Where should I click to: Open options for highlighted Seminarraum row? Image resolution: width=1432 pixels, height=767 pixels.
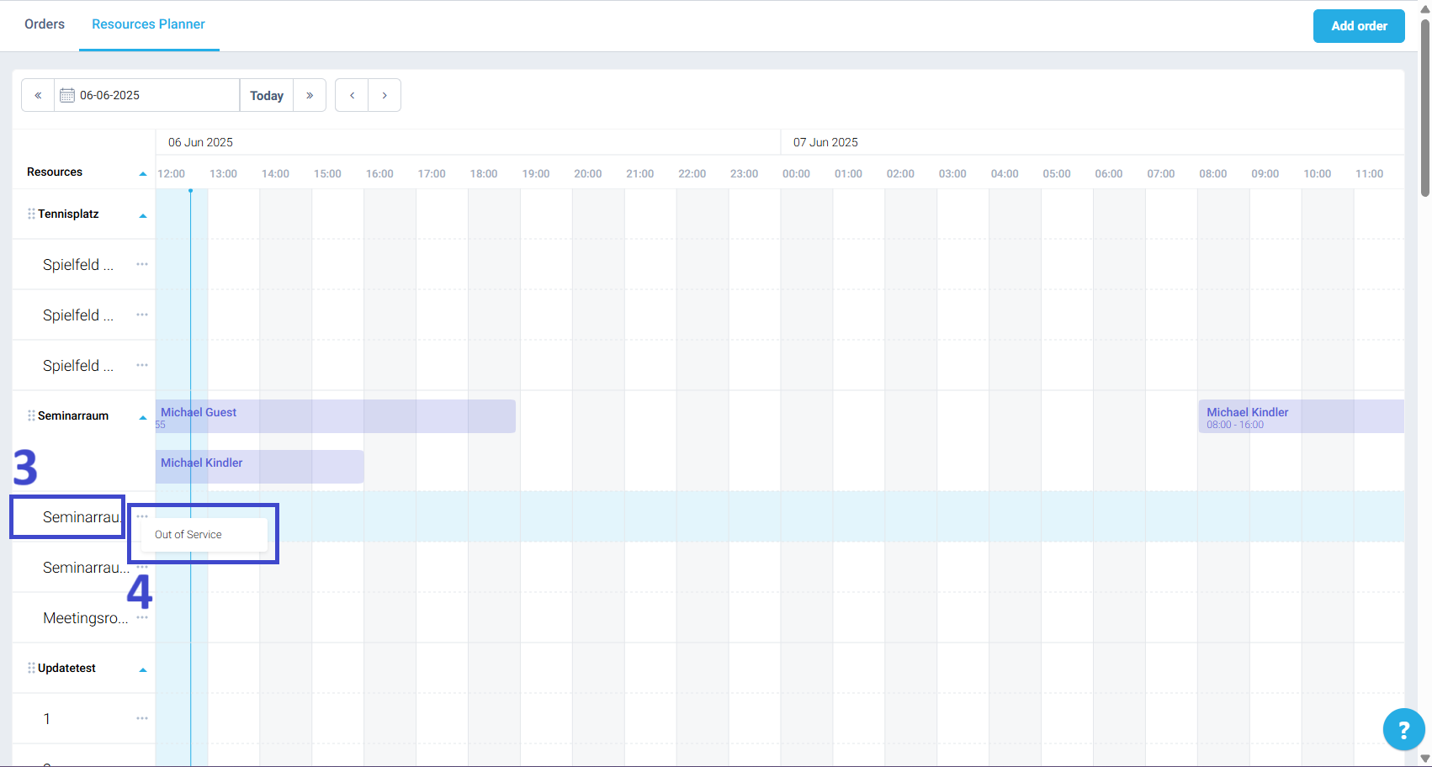(x=142, y=516)
